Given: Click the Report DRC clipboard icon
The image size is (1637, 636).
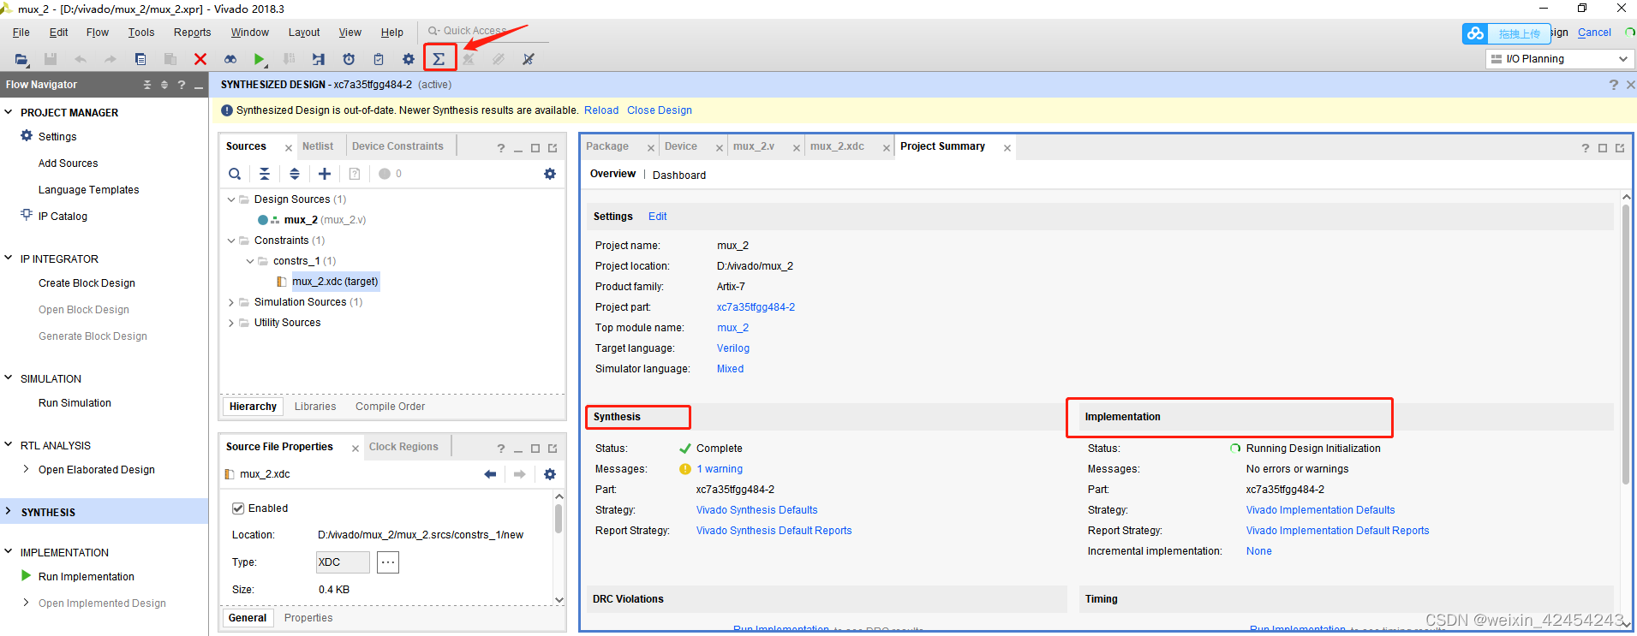Looking at the screenshot, I should 379,59.
